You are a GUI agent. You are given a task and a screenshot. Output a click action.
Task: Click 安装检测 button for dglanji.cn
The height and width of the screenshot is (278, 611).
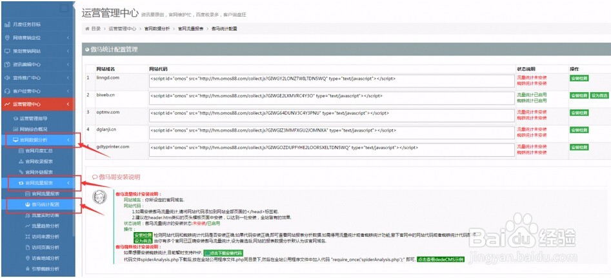579,130
